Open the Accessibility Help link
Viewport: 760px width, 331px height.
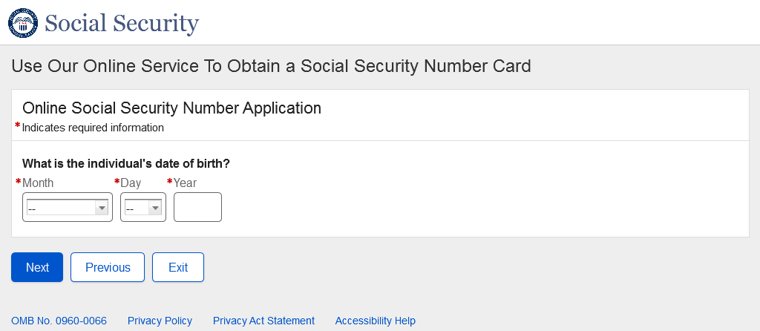click(x=375, y=321)
